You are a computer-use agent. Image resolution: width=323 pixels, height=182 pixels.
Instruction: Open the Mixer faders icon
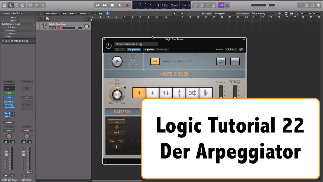[x=37, y=5]
